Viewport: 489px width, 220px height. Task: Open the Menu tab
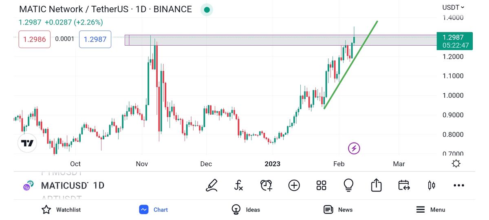[431, 209]
